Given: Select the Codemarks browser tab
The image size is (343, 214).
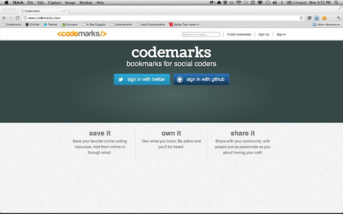Looking at the screenshot, I should 43,11.
